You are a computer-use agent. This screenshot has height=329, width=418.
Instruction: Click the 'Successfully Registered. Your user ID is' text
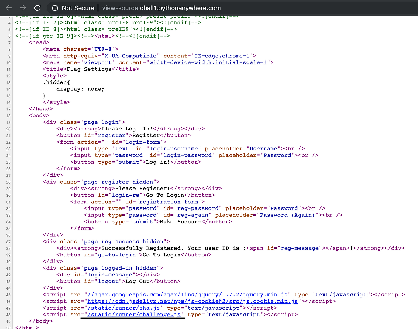tap(170, 248)
